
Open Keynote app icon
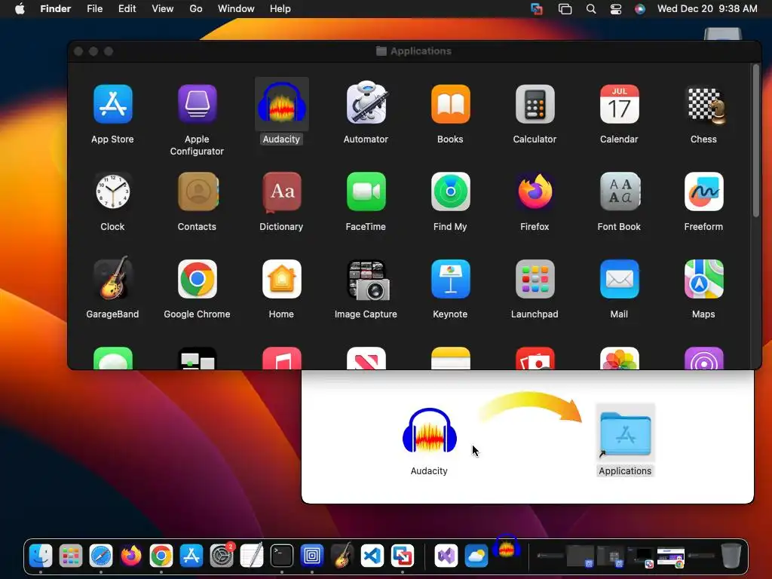coord(451,279)
